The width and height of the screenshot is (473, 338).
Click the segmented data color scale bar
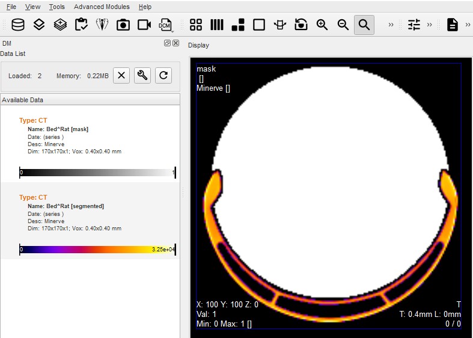pyautogui.click(x=97, y=249)
